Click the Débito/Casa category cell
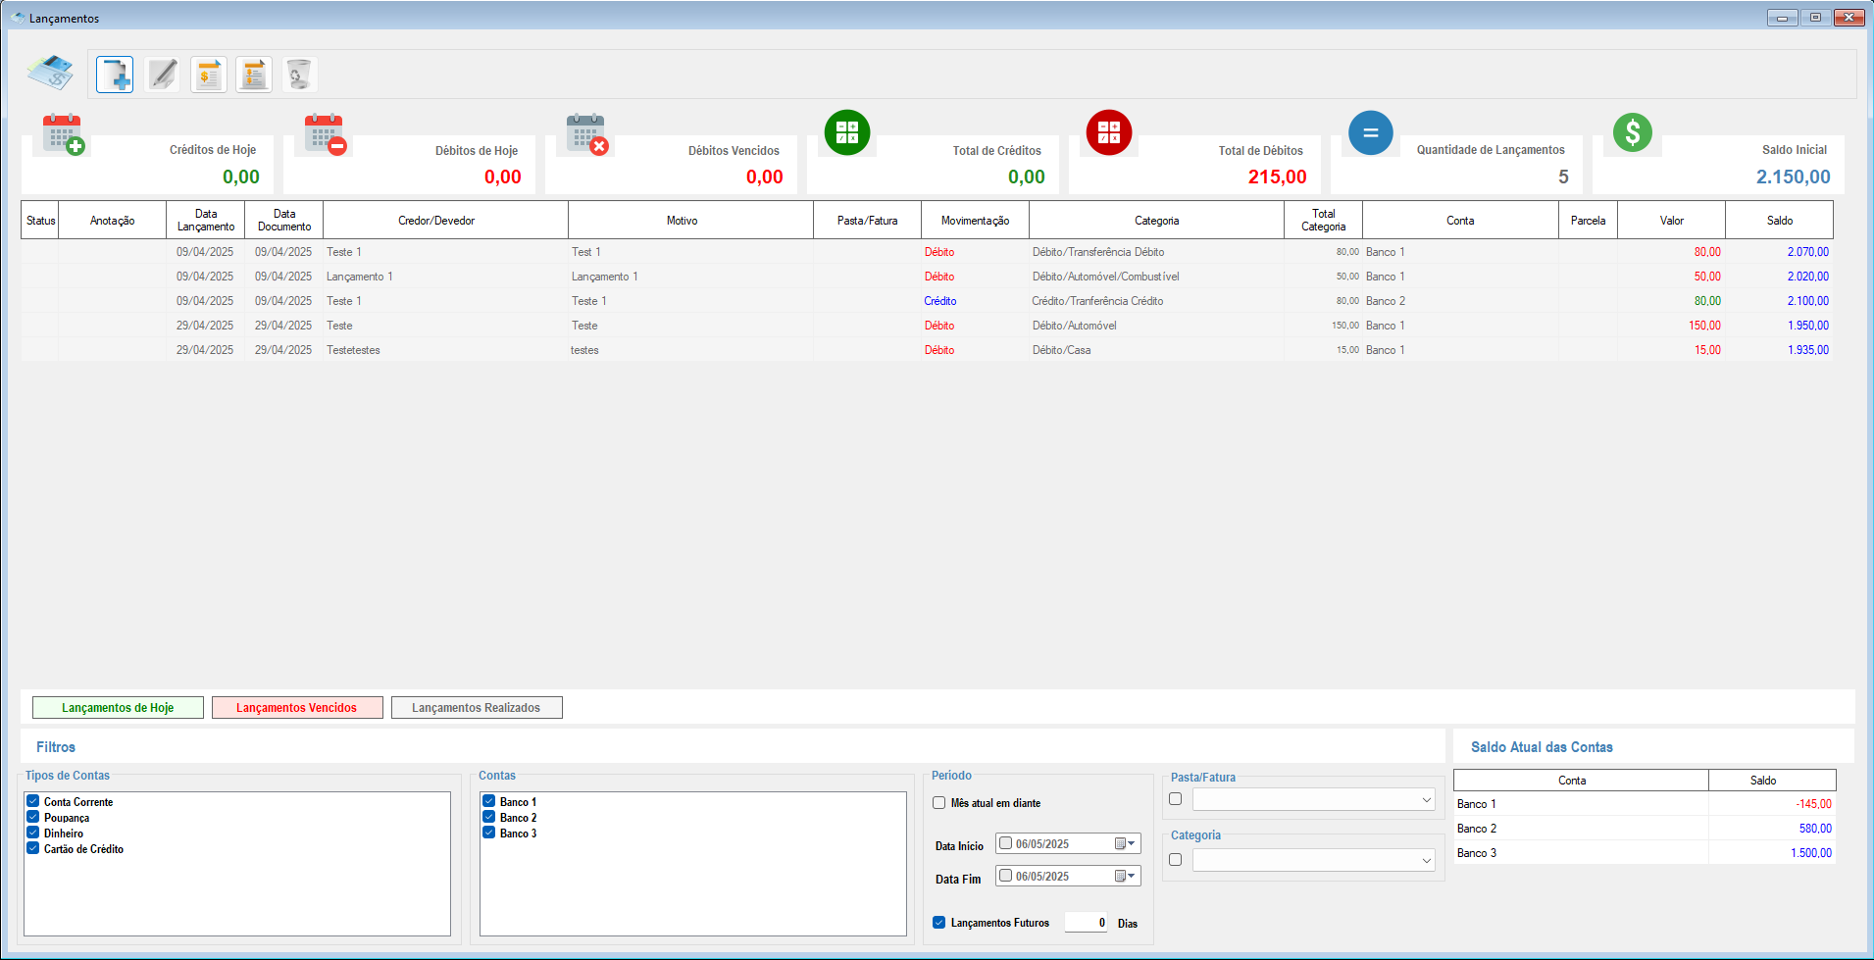This screenshot has height=960, width=1874. click(x=1157, y=350)
